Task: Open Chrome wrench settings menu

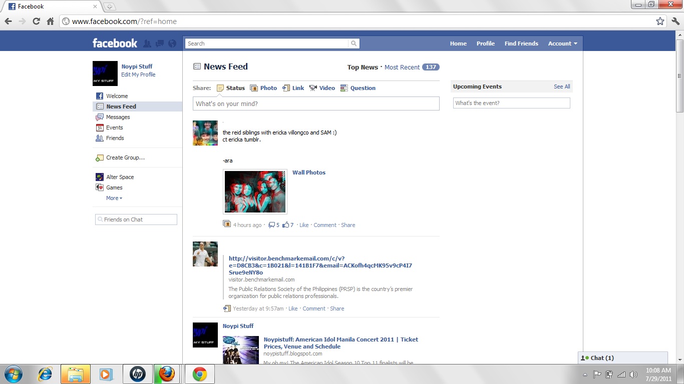Action: pos(675,21)
